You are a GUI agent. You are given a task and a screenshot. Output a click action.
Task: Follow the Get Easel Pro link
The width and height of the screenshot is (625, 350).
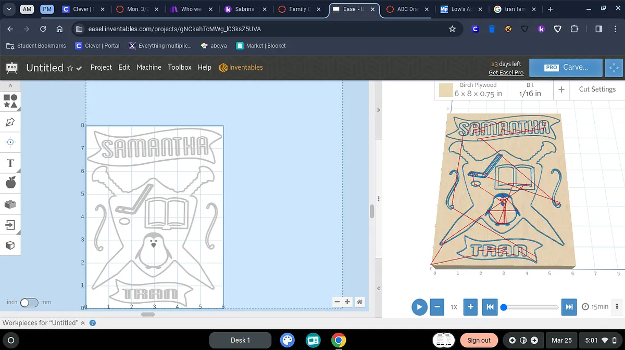(x=506, y=73)
